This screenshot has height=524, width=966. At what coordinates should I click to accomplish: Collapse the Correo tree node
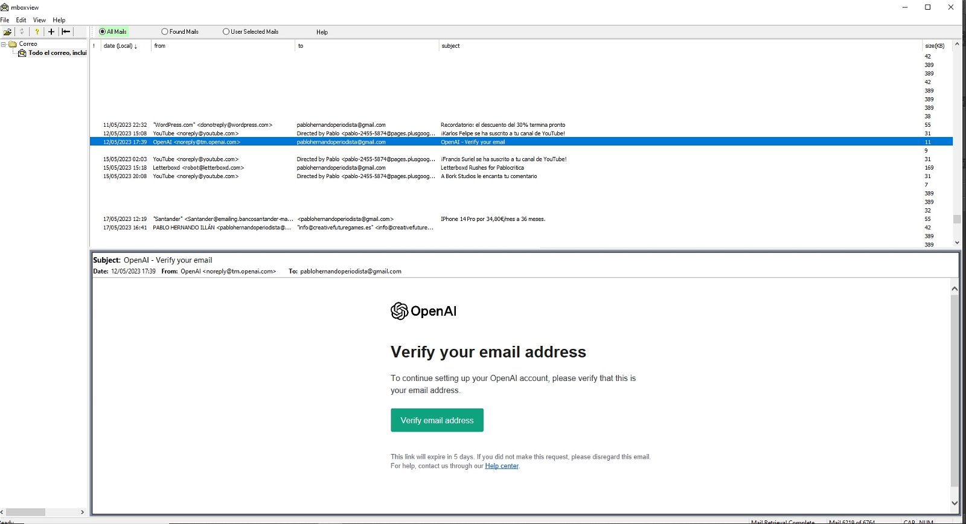[4, 44]
